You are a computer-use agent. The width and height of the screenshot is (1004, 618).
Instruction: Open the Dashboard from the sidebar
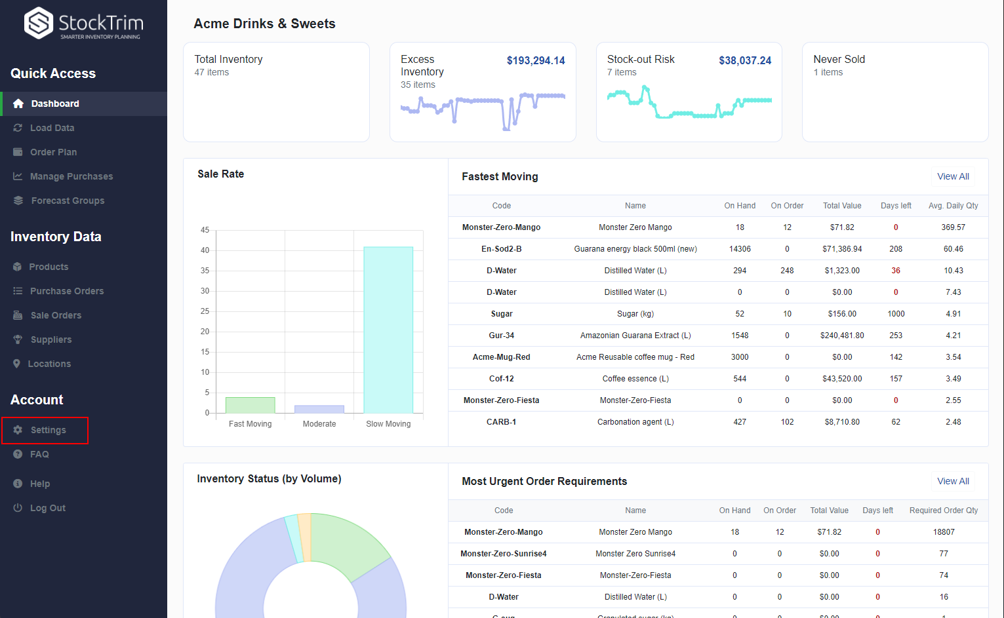pyautogui.click(x=54, y=104)
